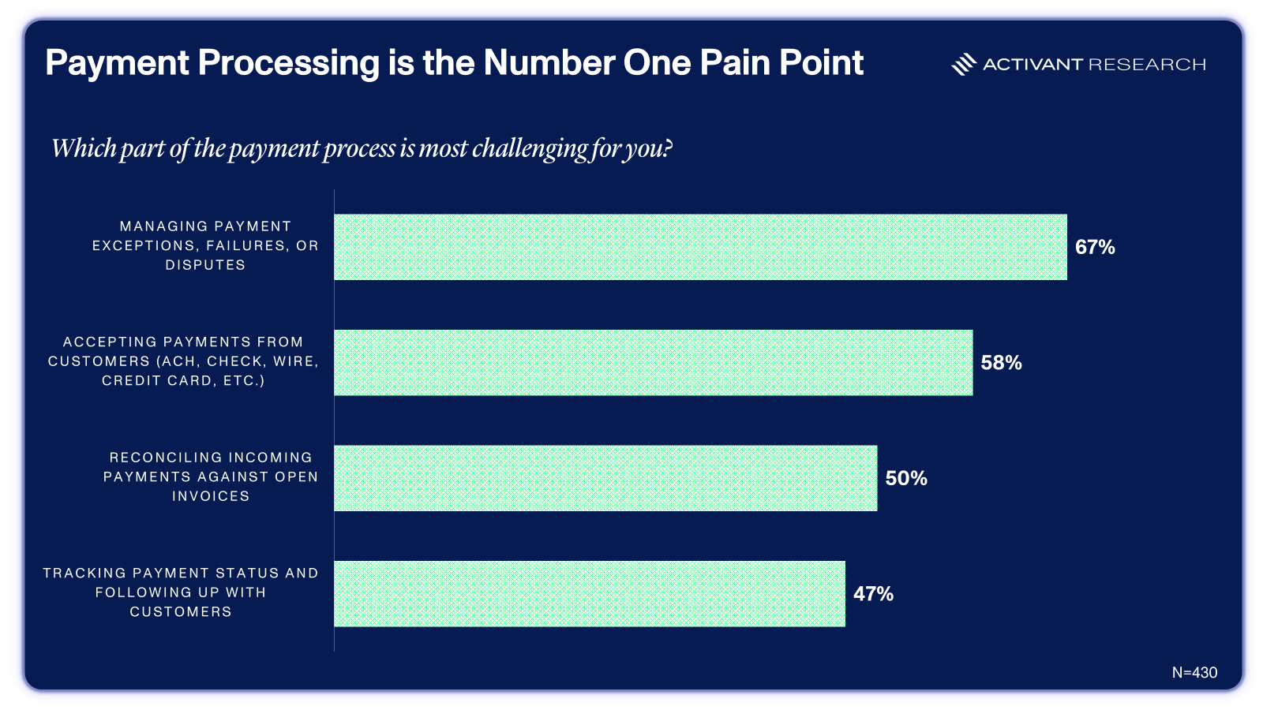
Task: Click the word RESEARCH in the logo
Action: [1147, 65]
